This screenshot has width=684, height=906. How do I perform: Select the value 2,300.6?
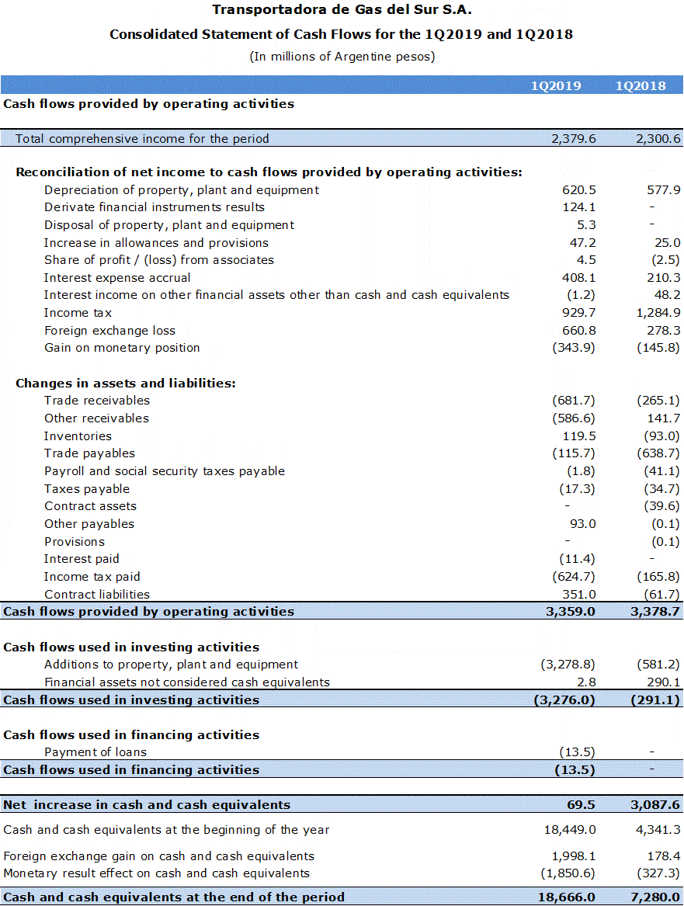coord(658,139)
